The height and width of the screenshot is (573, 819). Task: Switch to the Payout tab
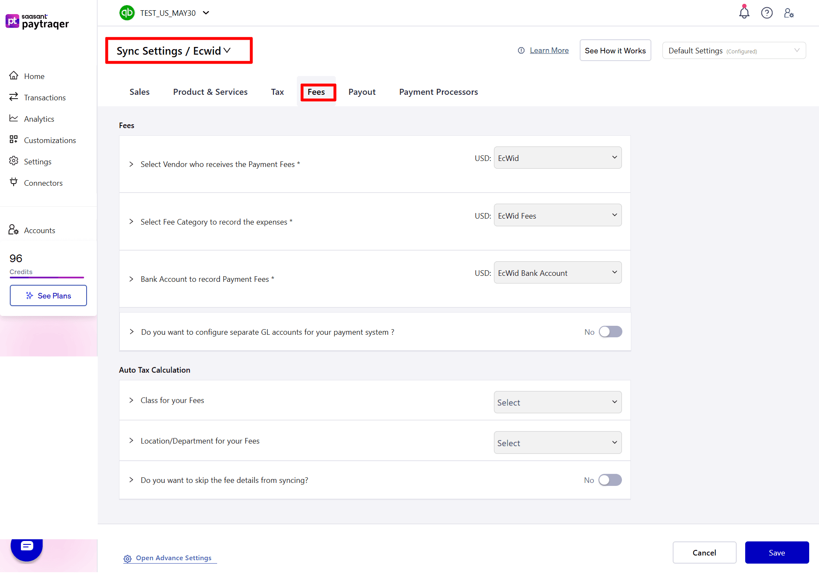tap(362, 92)
